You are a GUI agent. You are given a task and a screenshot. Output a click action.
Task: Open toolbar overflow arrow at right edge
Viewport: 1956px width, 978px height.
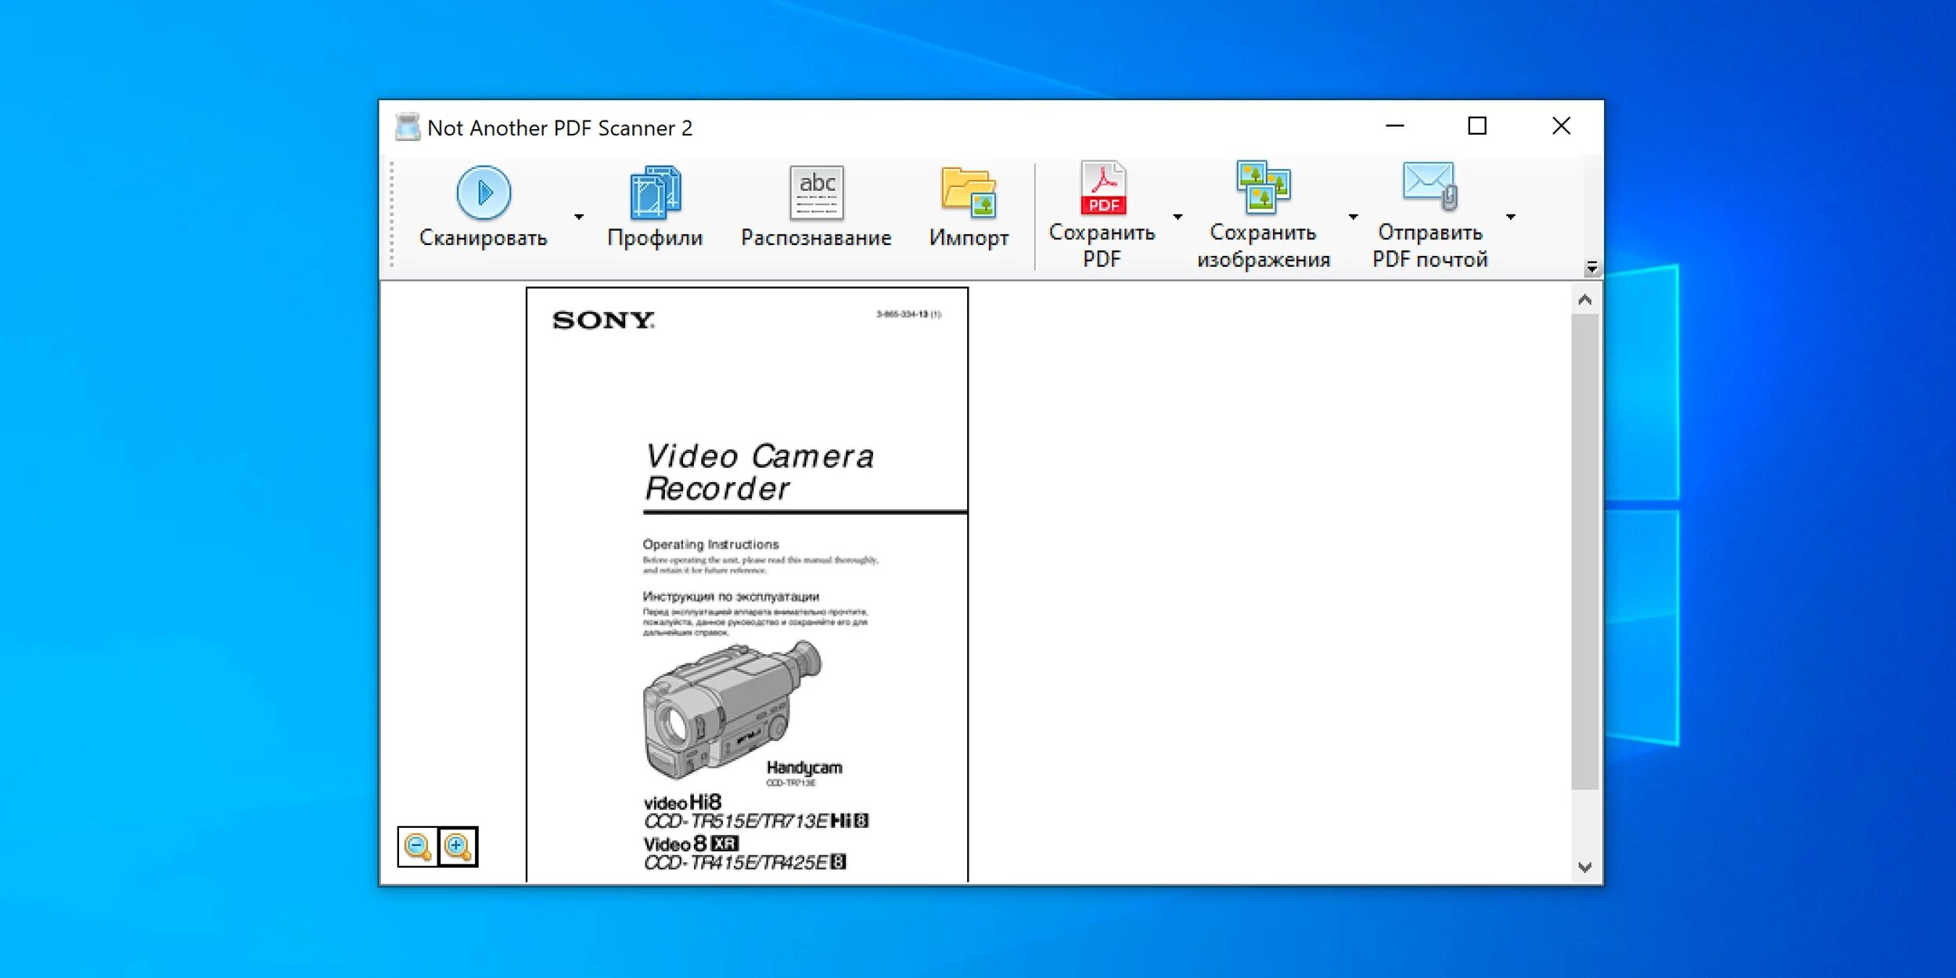click(x=1591, y=268)
